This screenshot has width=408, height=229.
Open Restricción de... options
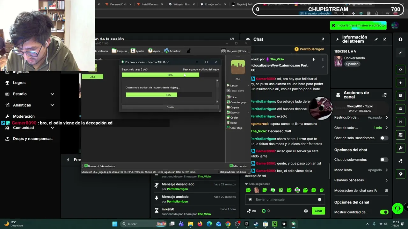pos(361,117)
